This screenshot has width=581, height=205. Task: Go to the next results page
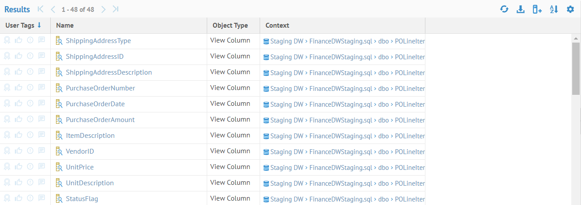(104, 9)
